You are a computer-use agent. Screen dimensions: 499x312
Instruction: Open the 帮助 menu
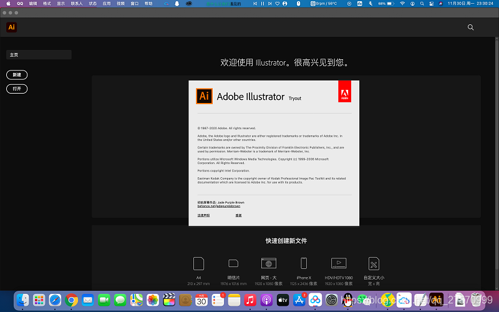click(148, 4)
